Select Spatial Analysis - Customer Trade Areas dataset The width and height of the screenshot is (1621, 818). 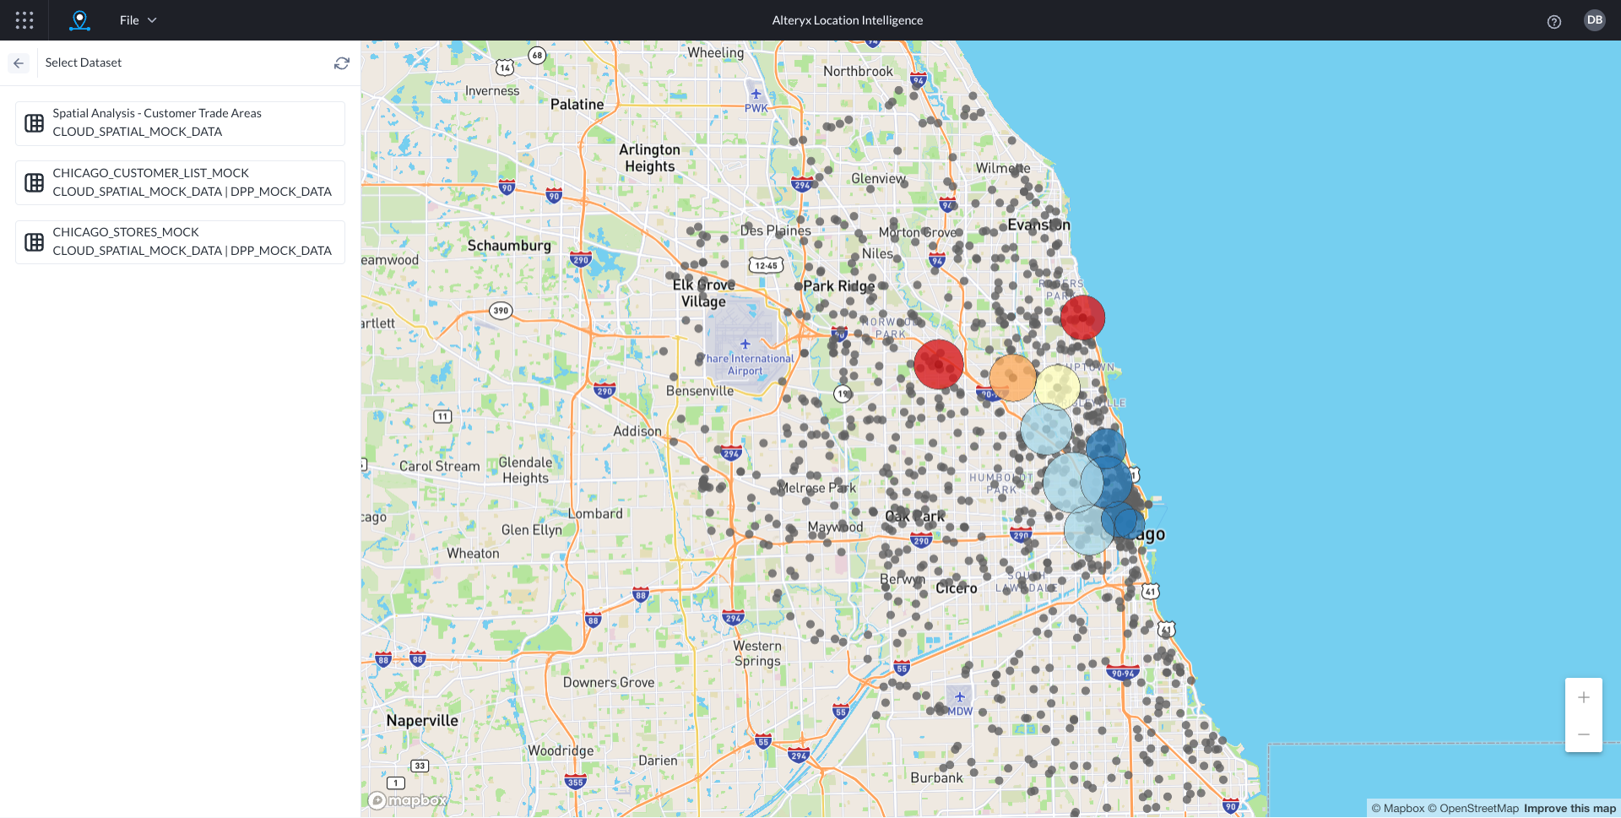tap(180, 123)
